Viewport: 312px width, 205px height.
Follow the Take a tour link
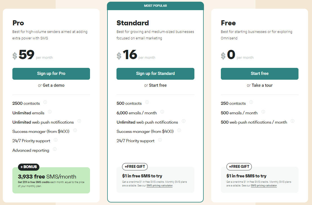coord(262,85)
